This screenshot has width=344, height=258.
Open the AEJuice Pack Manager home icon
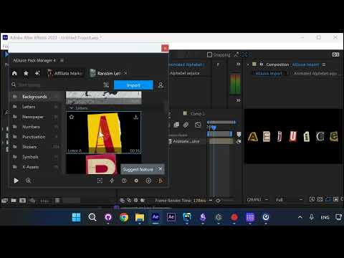pyautogui.click(x=14, y=73)
